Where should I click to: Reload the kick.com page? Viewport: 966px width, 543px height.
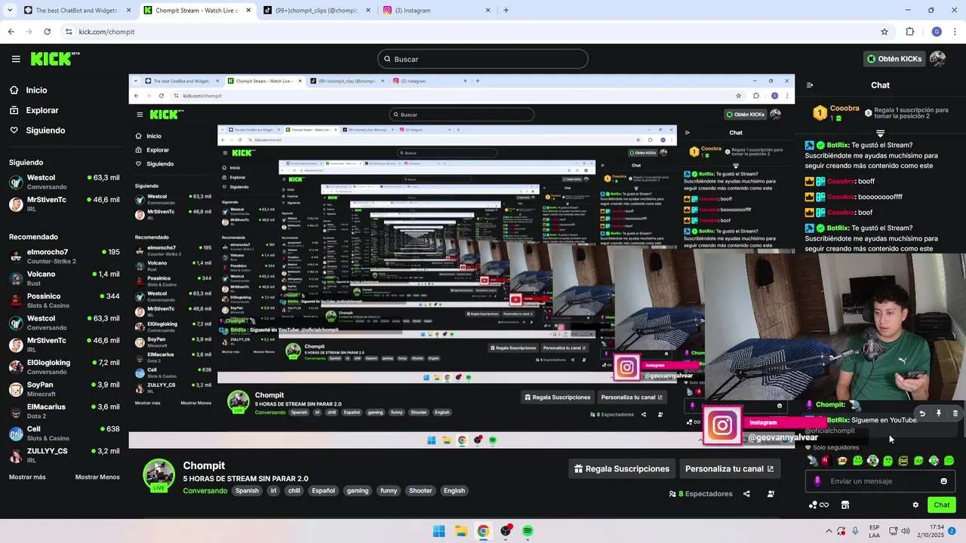(x=47, y=32)
